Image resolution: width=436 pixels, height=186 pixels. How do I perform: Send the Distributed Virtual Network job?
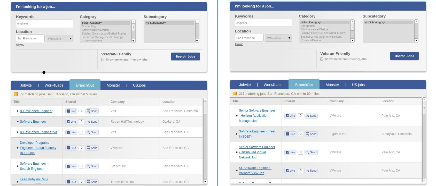coord(311,152)
